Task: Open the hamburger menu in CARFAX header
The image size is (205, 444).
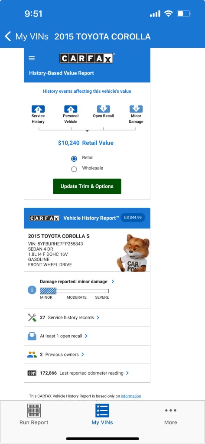Action: pos(32,59)
